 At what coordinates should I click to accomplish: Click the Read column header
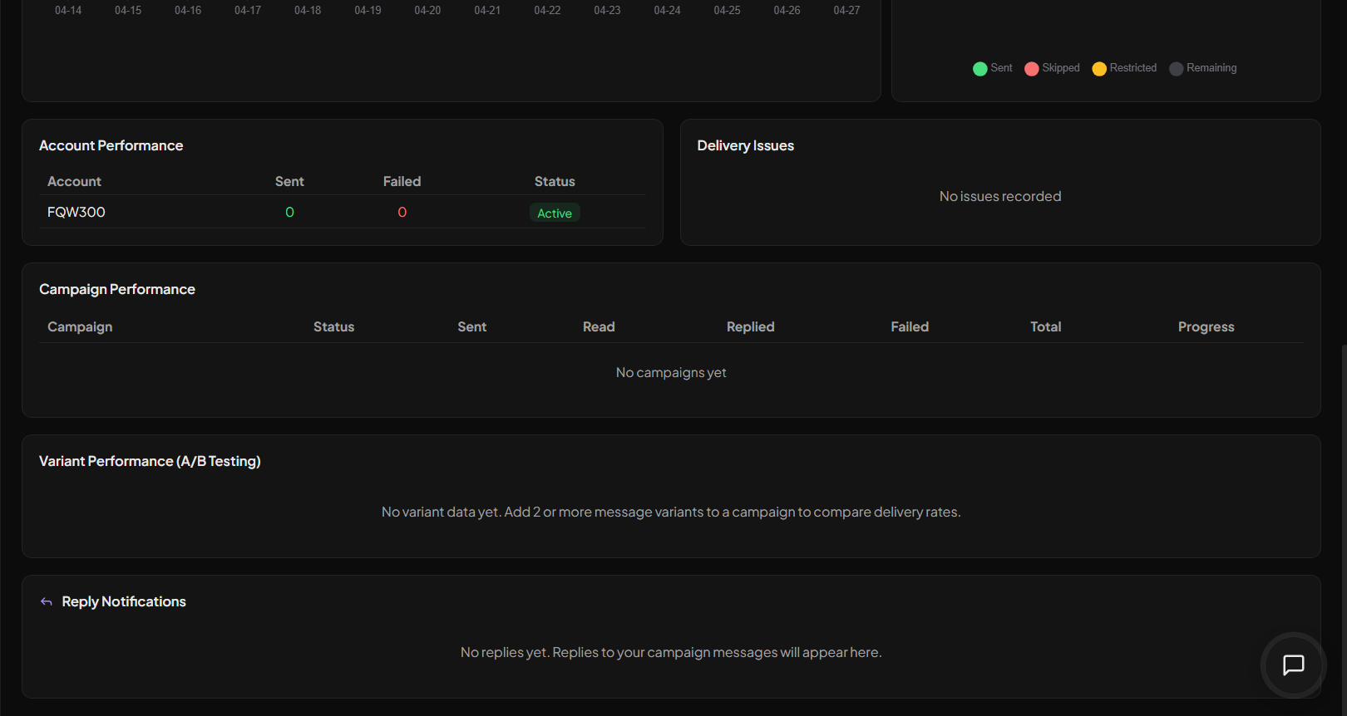pos(599,326)
